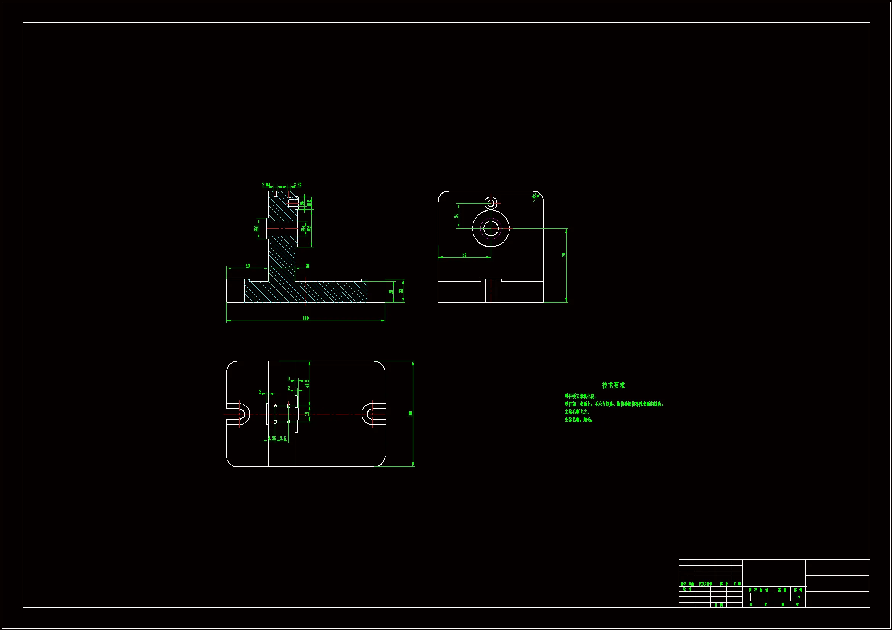
Task: Select the 技术要求 heading text
Action: 613,385
